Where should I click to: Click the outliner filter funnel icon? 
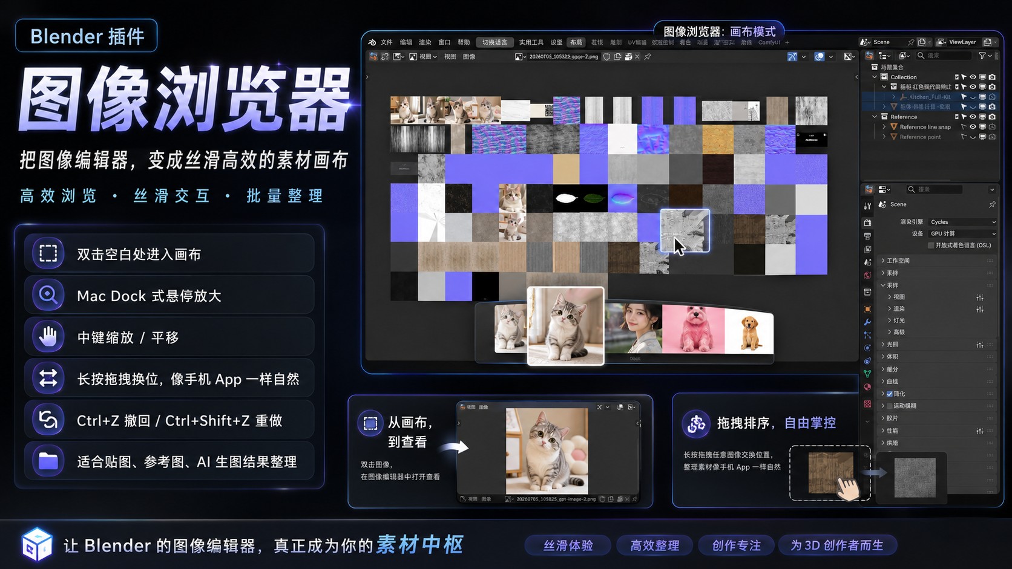[982, 56]
